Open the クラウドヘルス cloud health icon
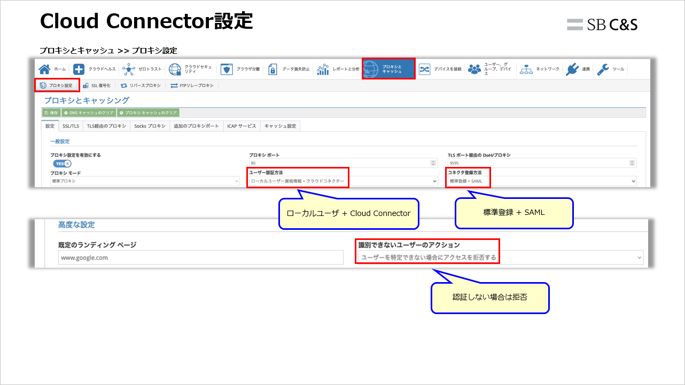Viewport: 685px width, 385px height. (79, 69)
